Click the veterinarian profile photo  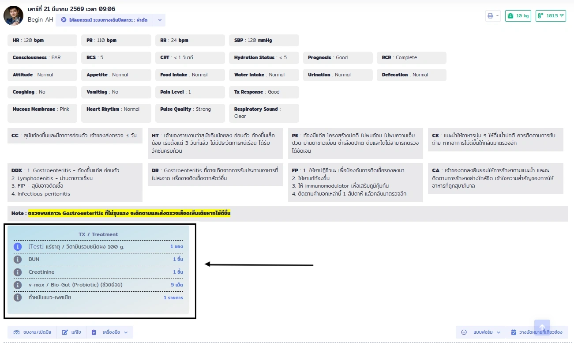(13, 15)
